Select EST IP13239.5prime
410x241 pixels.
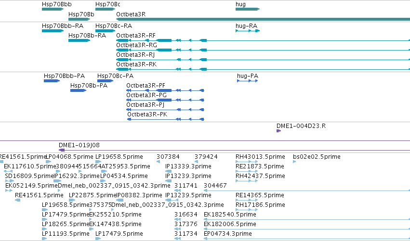pyautogui.click(x=188, y=196)
